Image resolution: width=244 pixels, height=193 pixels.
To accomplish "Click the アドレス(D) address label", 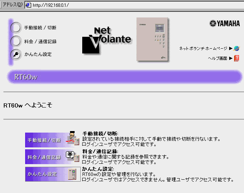I will tap(13, 5).
